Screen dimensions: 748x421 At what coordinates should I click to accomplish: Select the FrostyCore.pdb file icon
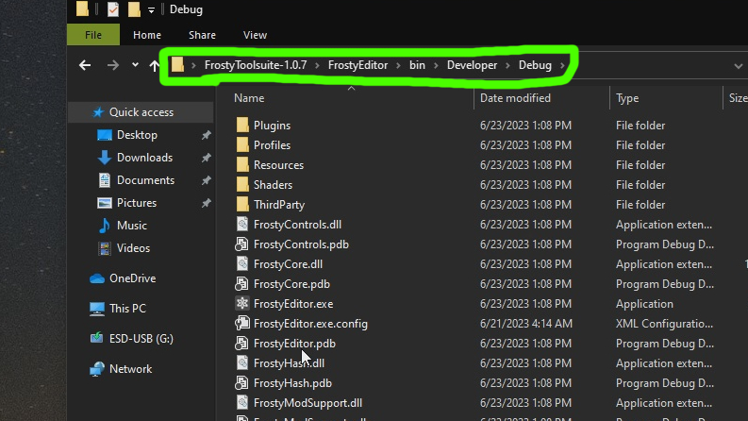click(x=241, y=284)
